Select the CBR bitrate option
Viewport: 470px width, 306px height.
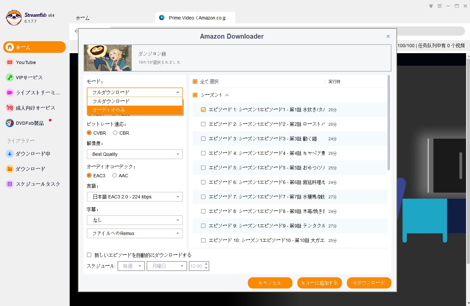(115, 133)
